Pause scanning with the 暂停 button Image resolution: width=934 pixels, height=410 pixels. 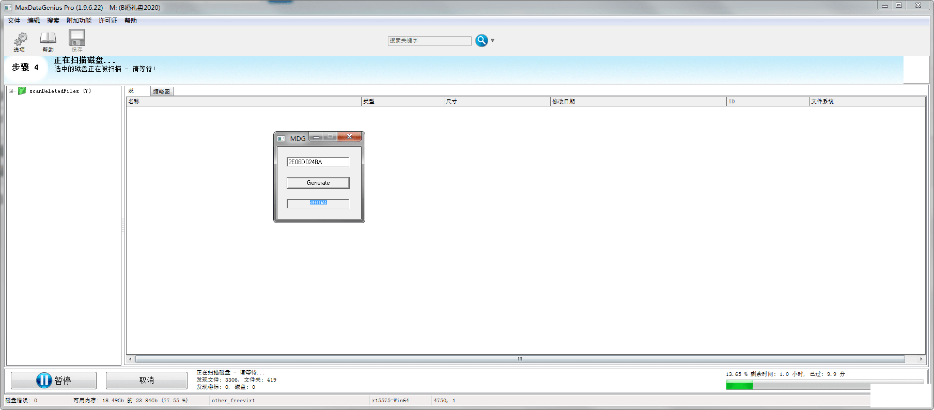(x=54, y=381)
